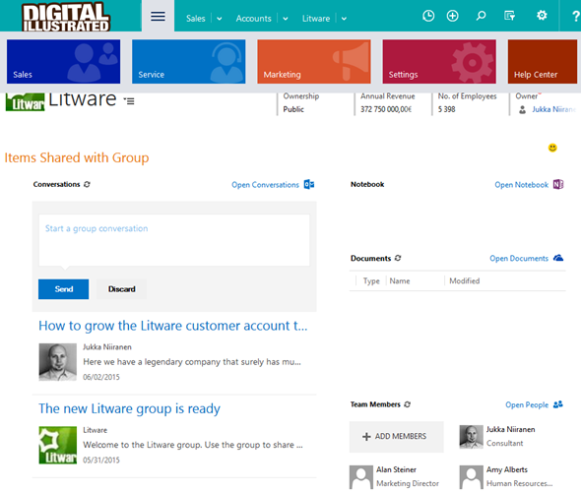This screenshot has width=581, height=493.
Task: Open the Settings tile
Action: coord(439,61)
